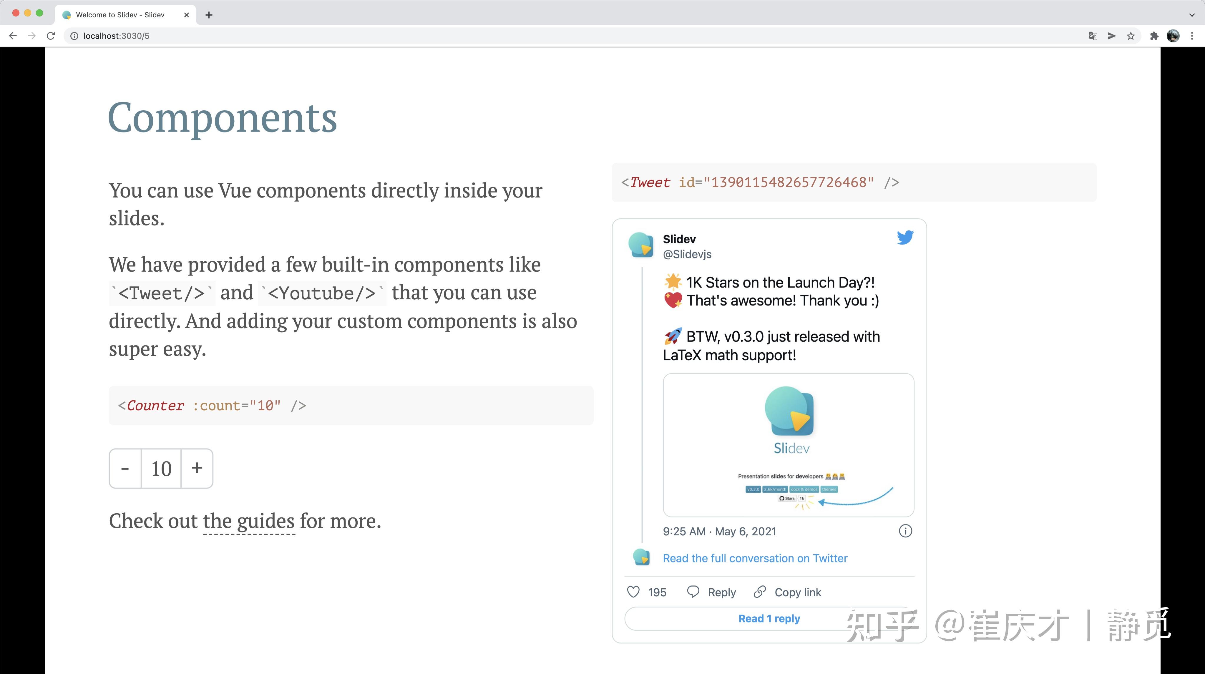Screen dimensions: 1205x674
Task: Follow the guides link
Action: click(248, 521)
